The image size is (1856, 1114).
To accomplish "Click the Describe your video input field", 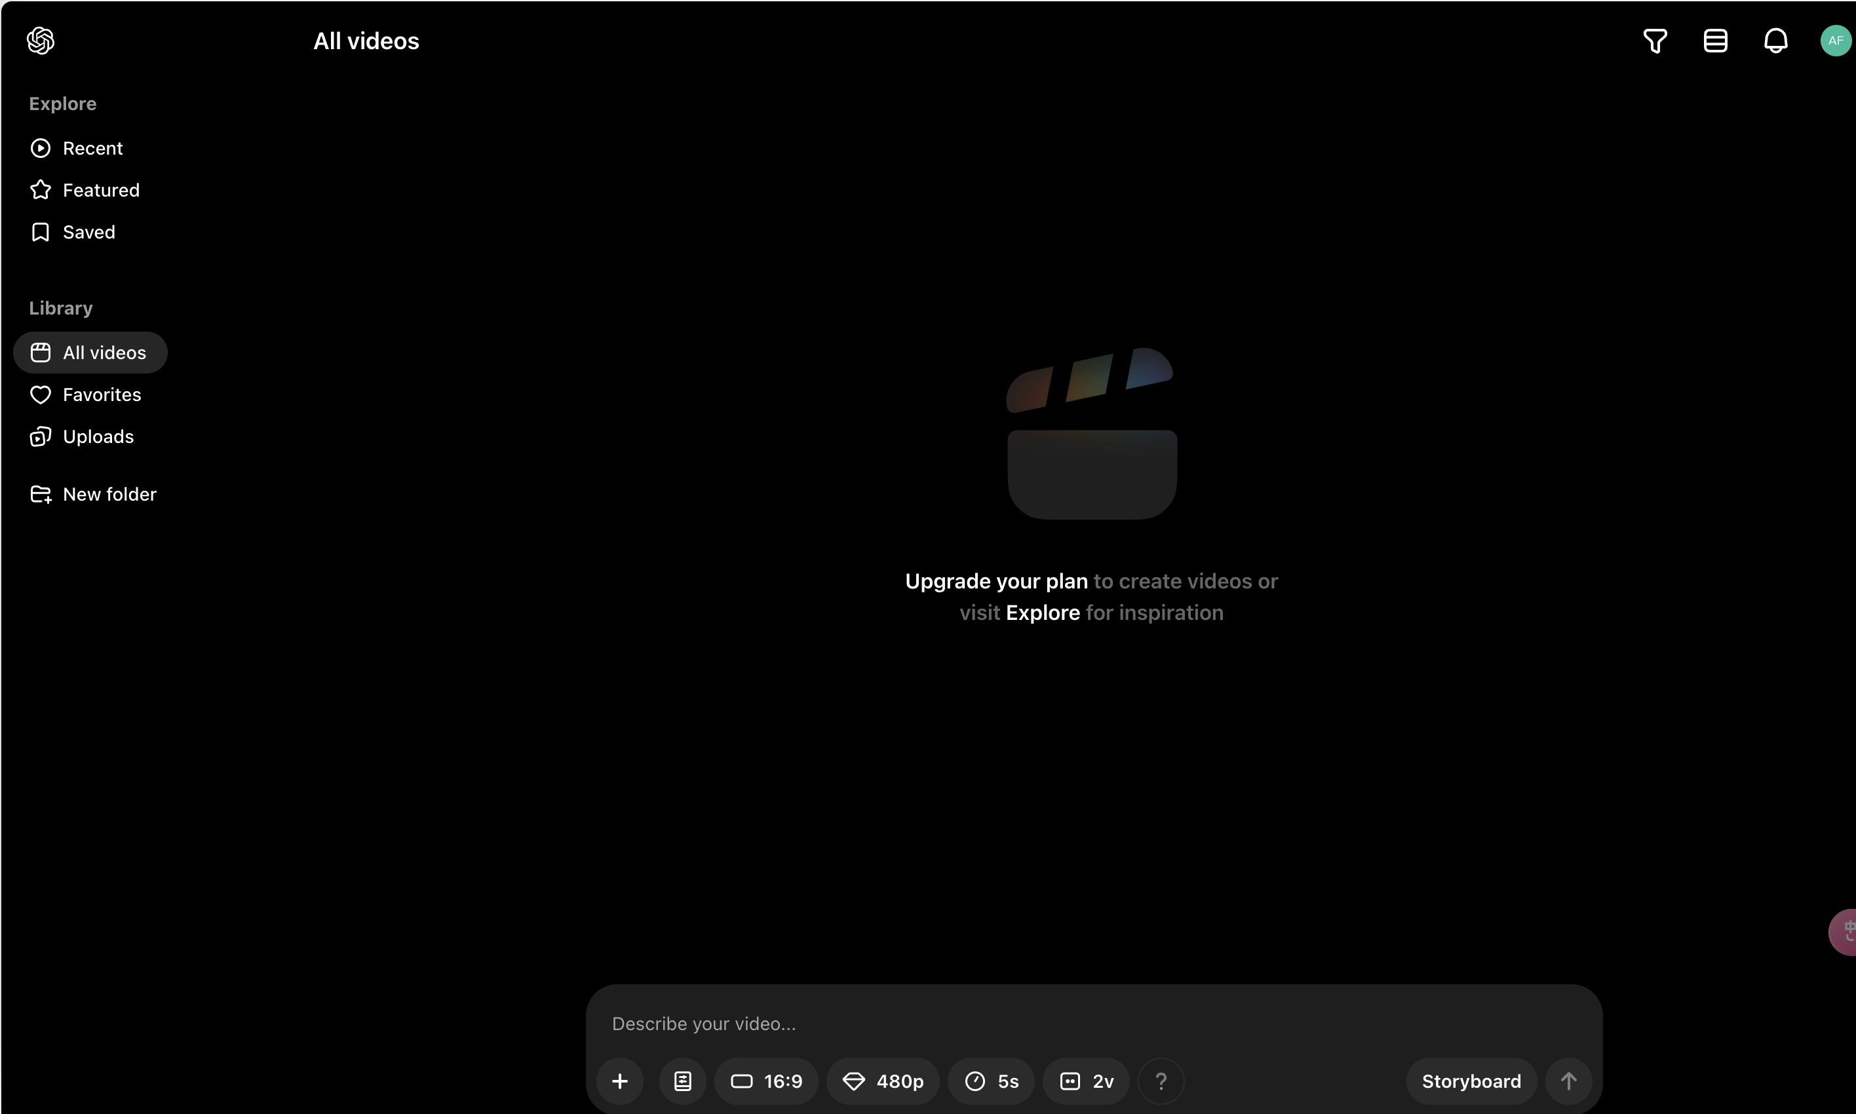I will click(x=1051, y=1024).
